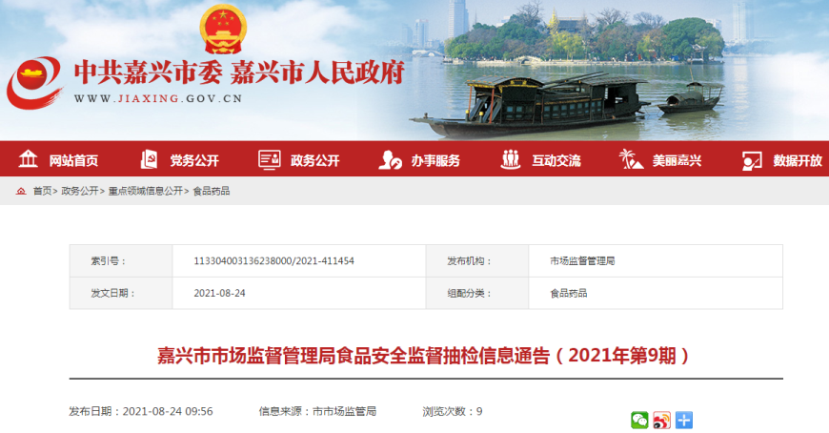829x433 pixels.
Task: Click the 数据开放 chart icon
Action: point(752,160)
